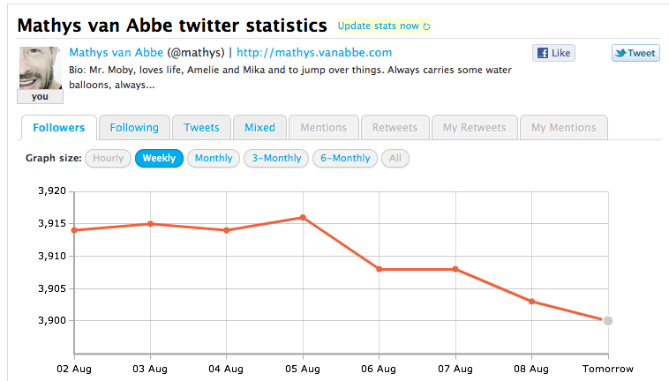Select the Weekly graph size
This screenshot has width=669, height=381.
pos(159,159)
